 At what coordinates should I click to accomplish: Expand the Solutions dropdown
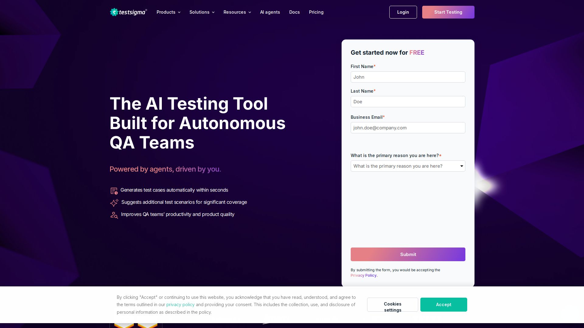tap(202, 12)
